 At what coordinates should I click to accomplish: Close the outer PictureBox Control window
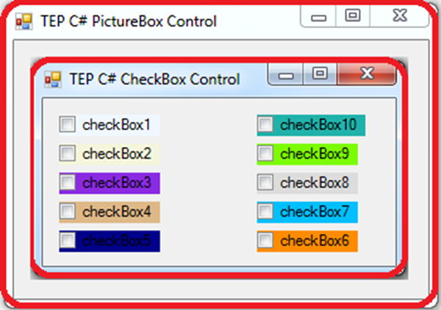(x=399, y=16)
